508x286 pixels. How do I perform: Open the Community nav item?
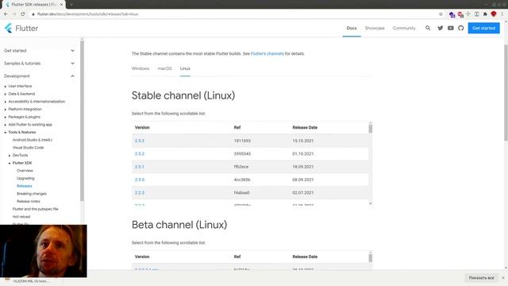coord(404,29)
